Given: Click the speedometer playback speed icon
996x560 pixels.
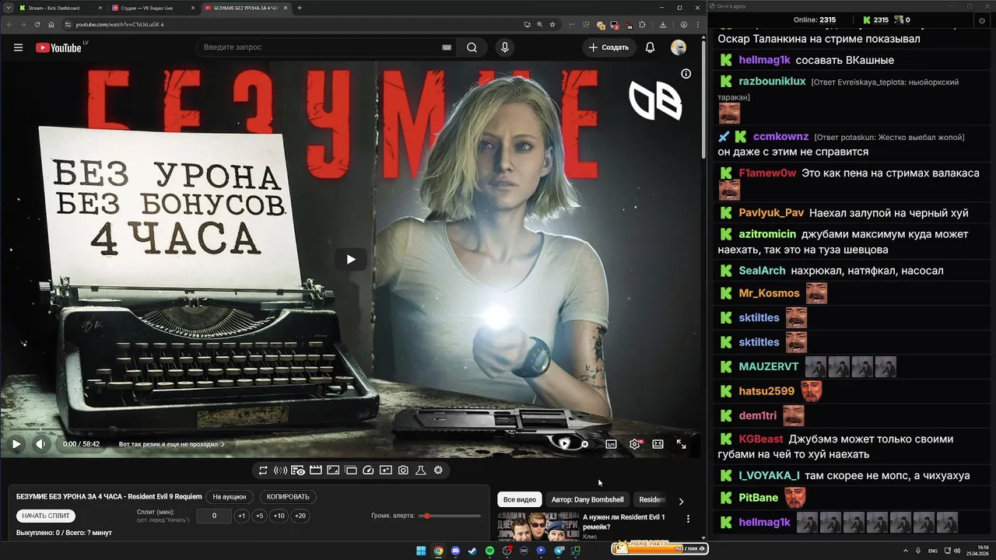Looking at the screenshot, I should 368,471.
